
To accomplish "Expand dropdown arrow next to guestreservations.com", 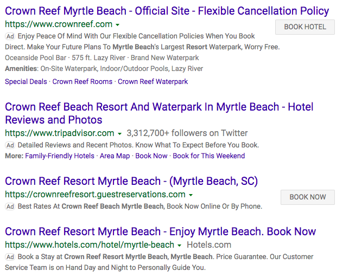I will pos(191,195).
